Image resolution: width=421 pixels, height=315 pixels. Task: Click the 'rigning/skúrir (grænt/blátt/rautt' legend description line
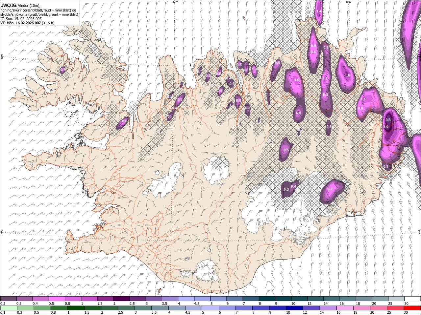[x=38, y=10]
